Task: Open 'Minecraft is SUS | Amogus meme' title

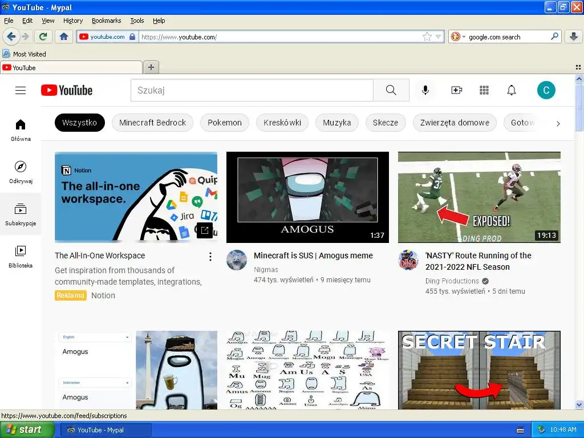Action: (x=313, y=255)
